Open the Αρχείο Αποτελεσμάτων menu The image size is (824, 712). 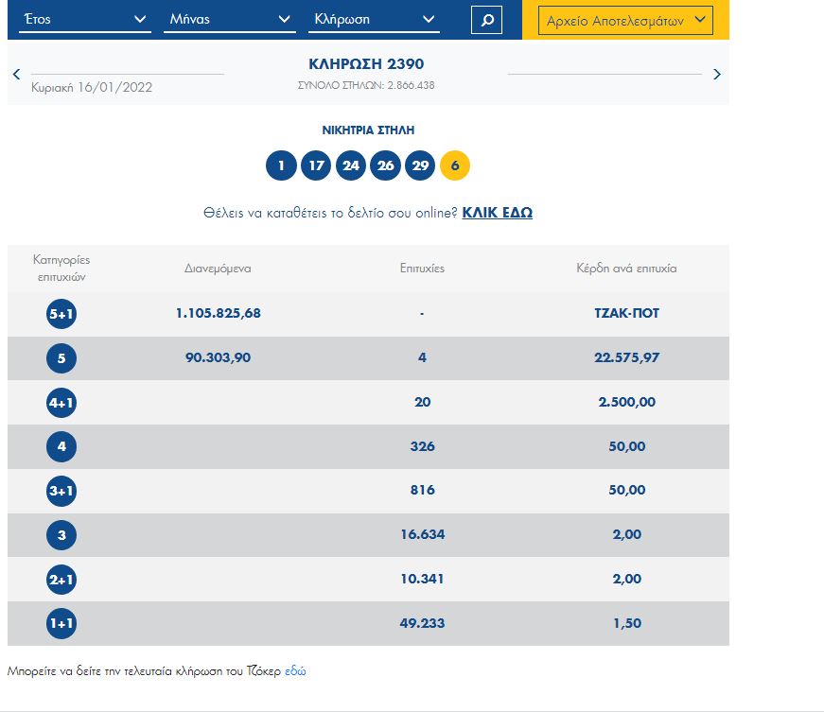(x=625, y=20)
